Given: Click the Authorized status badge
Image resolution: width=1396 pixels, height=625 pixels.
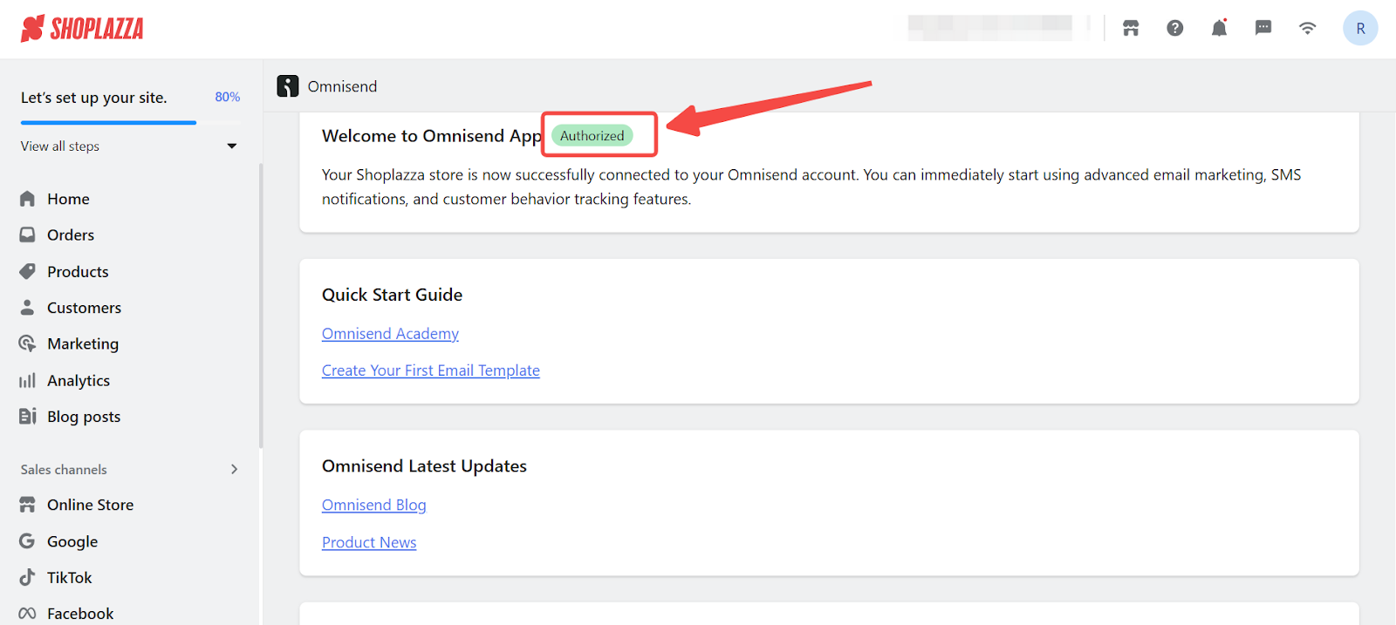Looking at the screenshot, I should (592, 135).
